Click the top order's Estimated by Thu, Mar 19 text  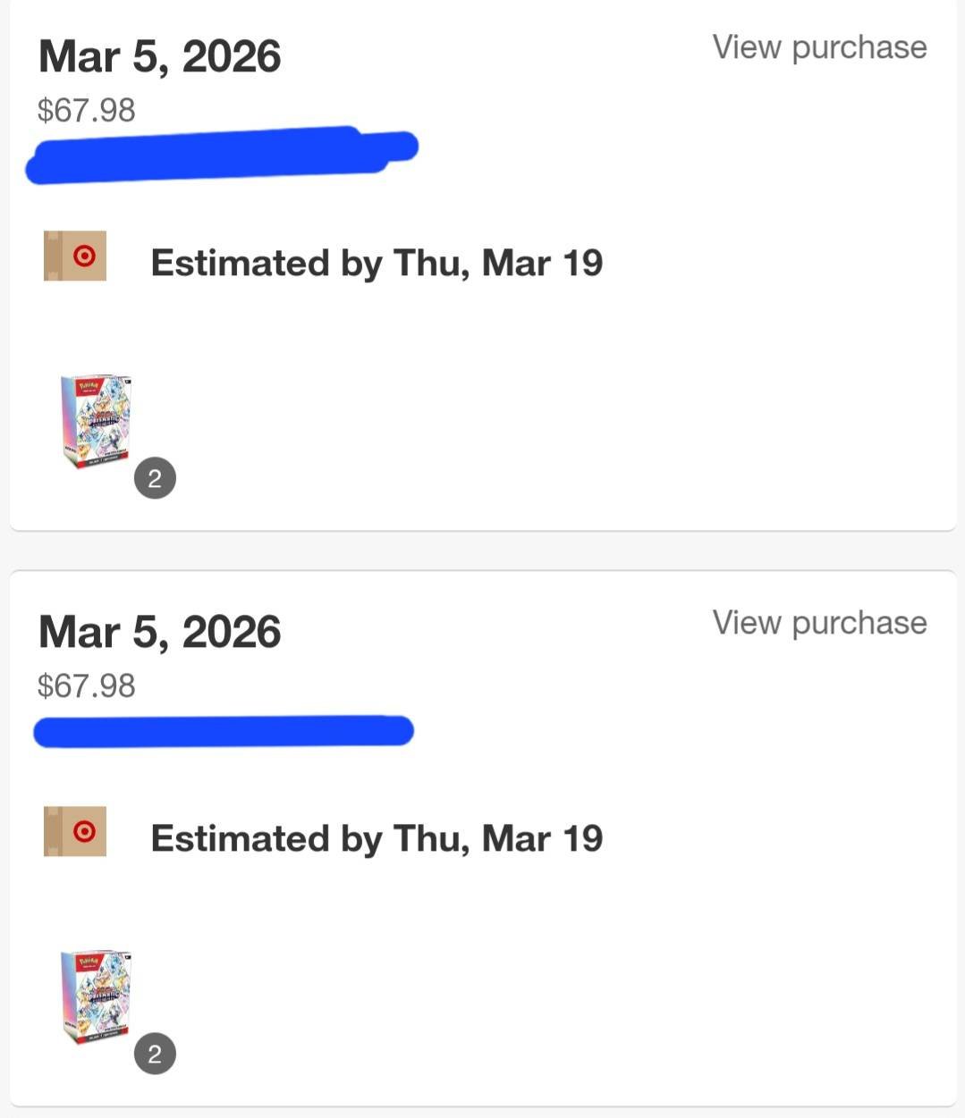coord(377,263)
